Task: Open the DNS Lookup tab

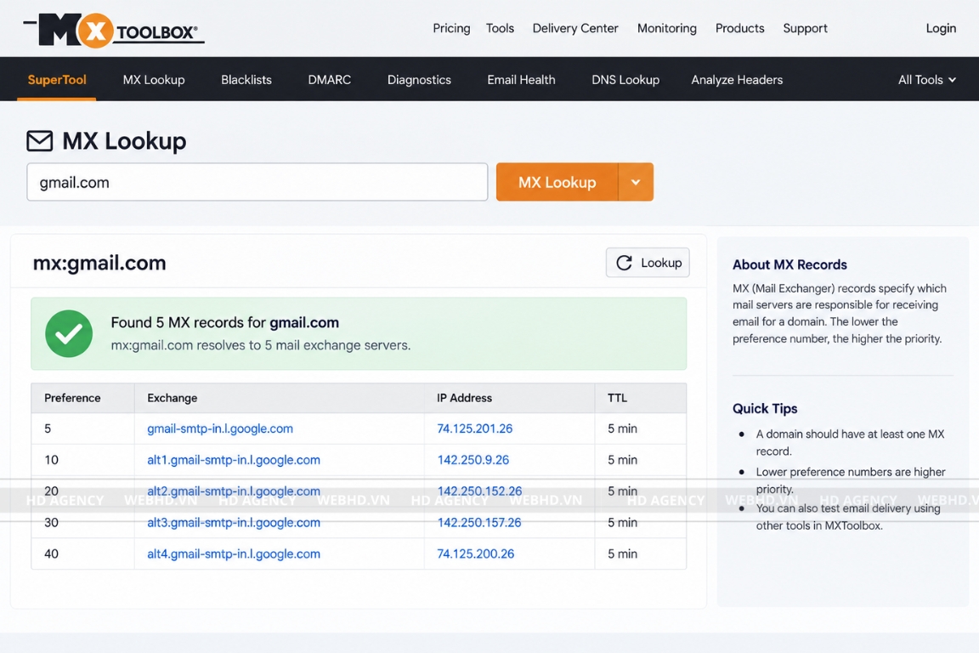Action: point(625,79)
